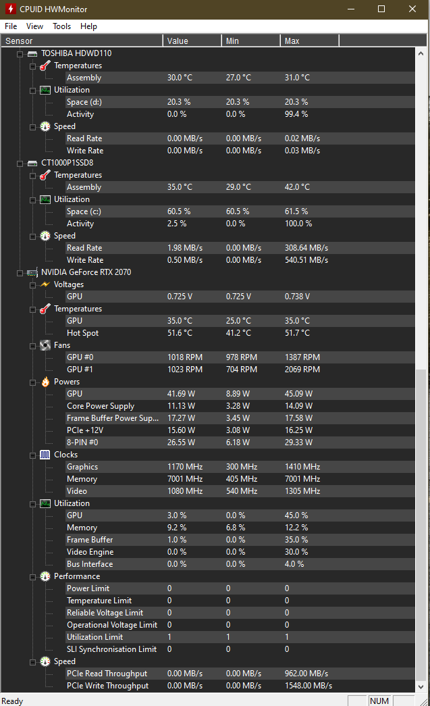
Task: Click the Sensor column header
Action: [x=82, y=41]
